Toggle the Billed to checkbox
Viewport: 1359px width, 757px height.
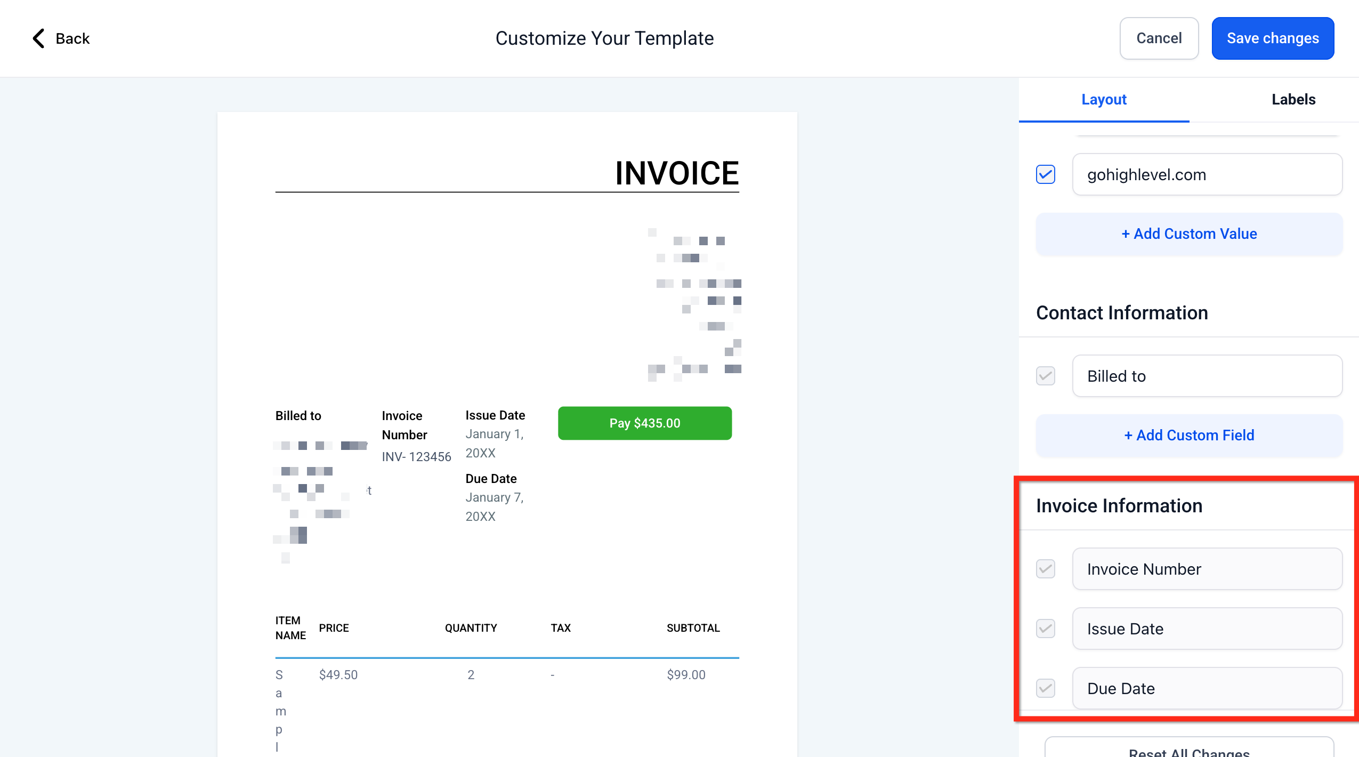pyautogui.click(x=1045, y=376)
